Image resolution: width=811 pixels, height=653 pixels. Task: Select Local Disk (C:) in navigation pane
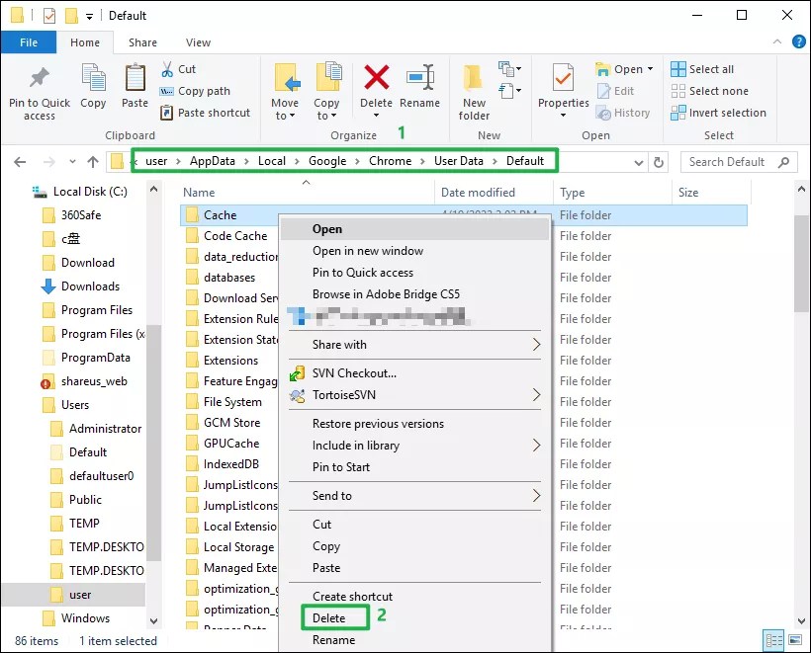tap(80, 192)
